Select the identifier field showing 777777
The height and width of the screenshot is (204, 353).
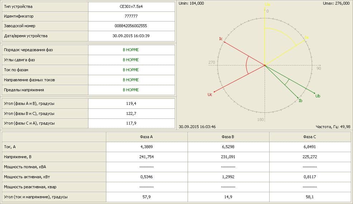pos(131,16)
